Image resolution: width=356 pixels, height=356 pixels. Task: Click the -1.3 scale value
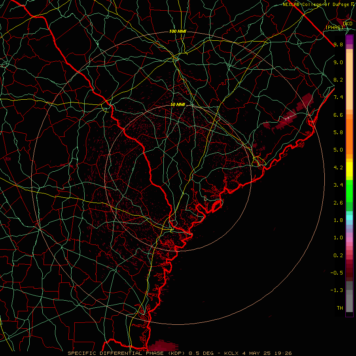coord(337,290)
